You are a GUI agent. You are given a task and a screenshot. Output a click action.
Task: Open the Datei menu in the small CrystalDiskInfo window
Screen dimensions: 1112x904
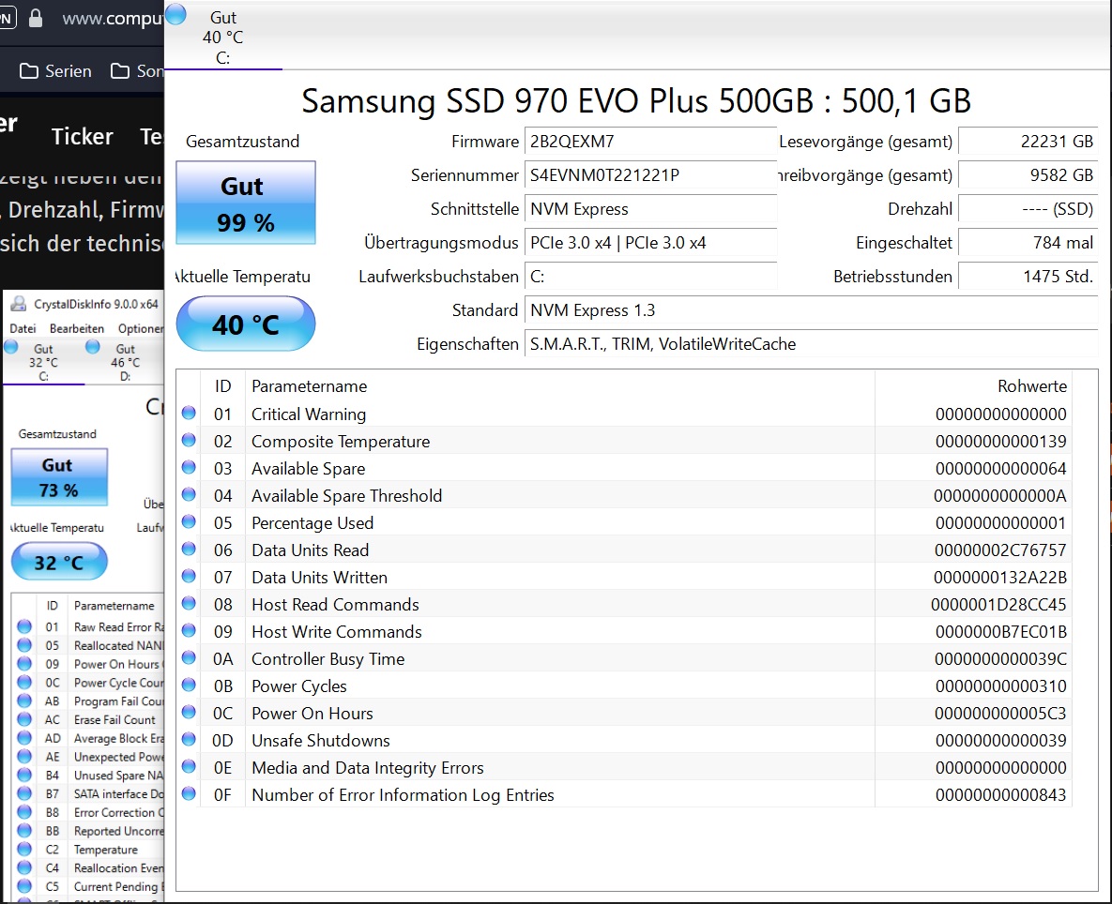pyautogui.click(x=23, y=329)
